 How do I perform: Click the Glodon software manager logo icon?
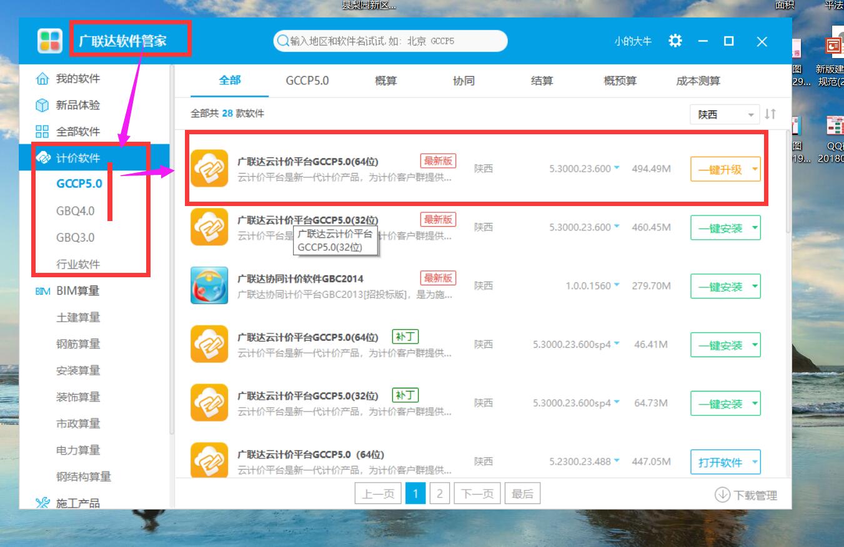click(51, 41)
